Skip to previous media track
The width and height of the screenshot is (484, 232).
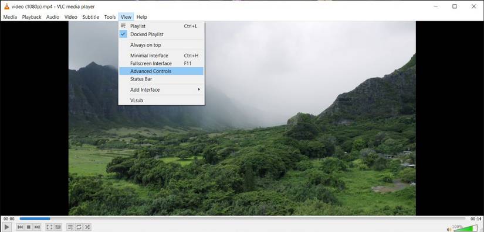(x=20, y=227)
